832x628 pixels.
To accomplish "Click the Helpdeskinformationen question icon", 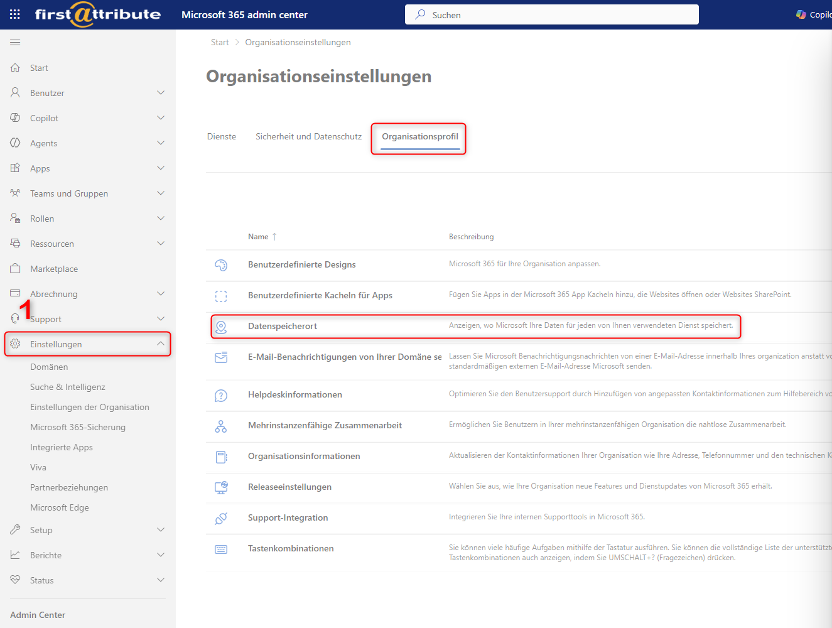I will pyautogui.click(x=221, y=395).
